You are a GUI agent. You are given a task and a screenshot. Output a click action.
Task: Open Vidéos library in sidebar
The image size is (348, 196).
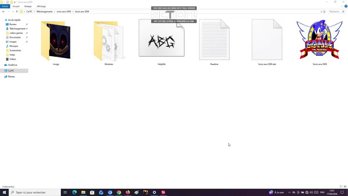tap(13, 59)
